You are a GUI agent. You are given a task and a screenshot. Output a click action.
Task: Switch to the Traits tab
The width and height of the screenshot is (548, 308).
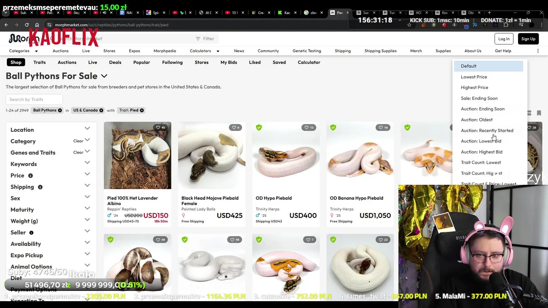39,62
